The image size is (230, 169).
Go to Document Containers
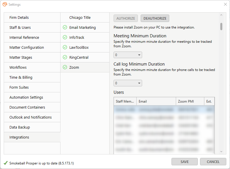coord(32,107)
